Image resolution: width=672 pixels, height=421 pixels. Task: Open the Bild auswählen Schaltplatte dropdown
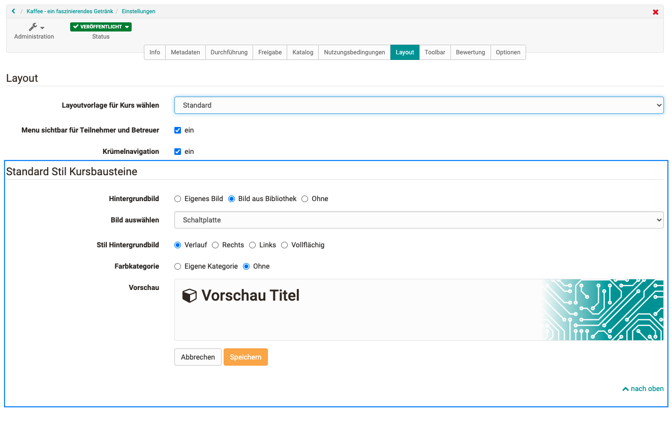[418, 220]
